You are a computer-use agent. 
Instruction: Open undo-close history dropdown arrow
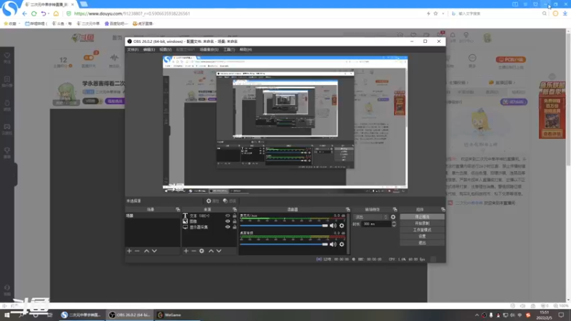coord(49,14)
